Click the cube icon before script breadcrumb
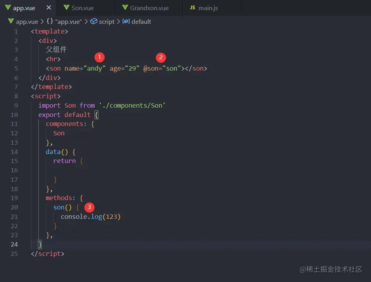Viewport: 371px width, 282px height. pos(94,21)
